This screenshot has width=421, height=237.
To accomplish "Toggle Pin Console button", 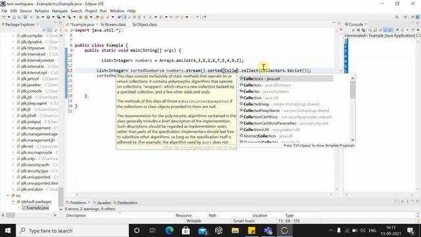I will point(397,30).
